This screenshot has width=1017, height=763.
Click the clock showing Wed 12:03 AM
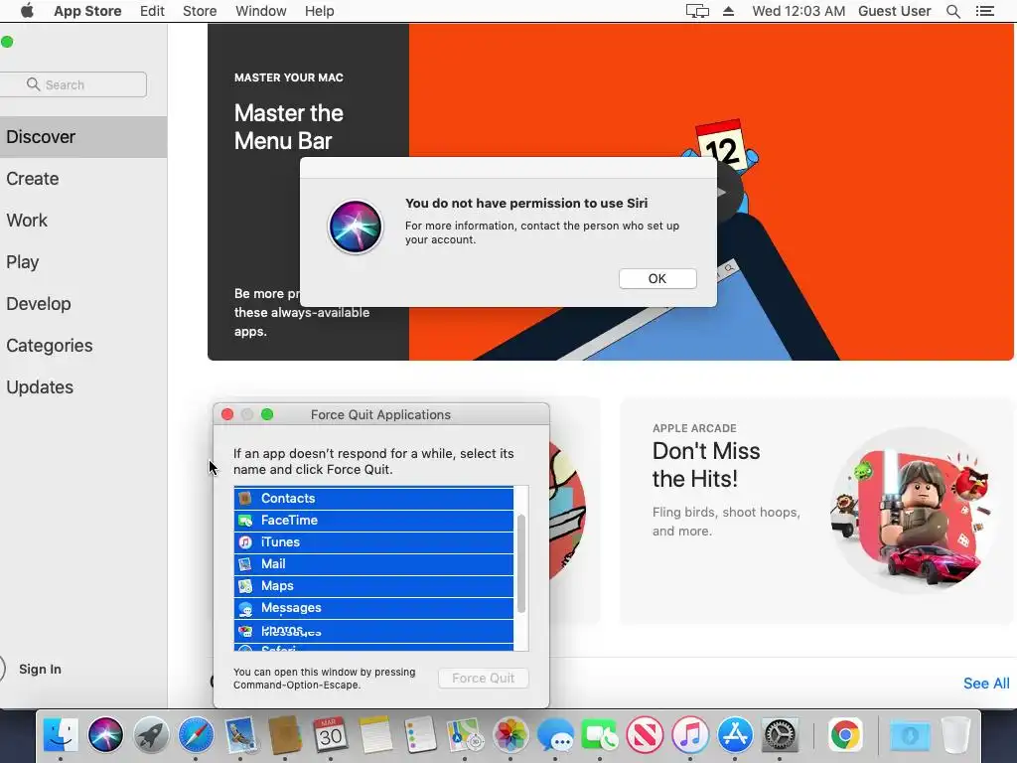[x=799, y=11]
